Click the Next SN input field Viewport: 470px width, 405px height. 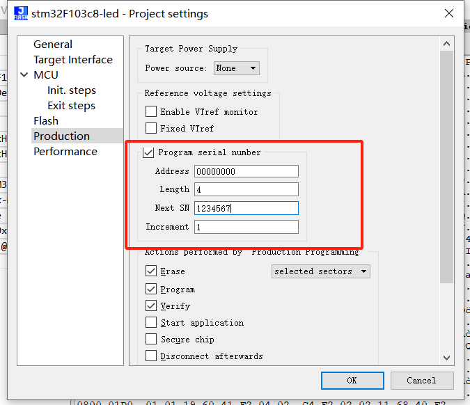[x=246, y=208]
